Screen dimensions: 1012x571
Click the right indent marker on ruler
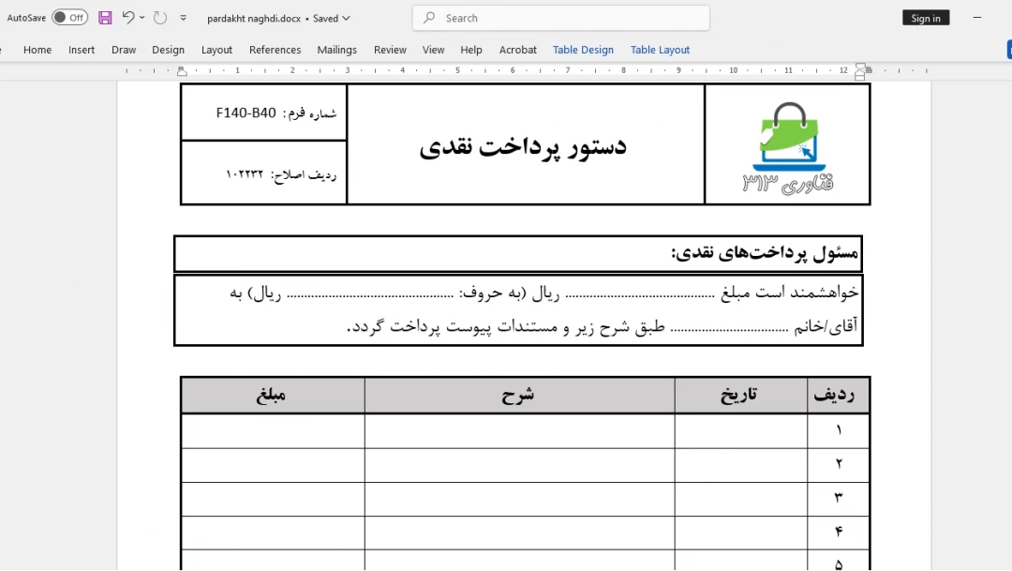click(860, 71)
